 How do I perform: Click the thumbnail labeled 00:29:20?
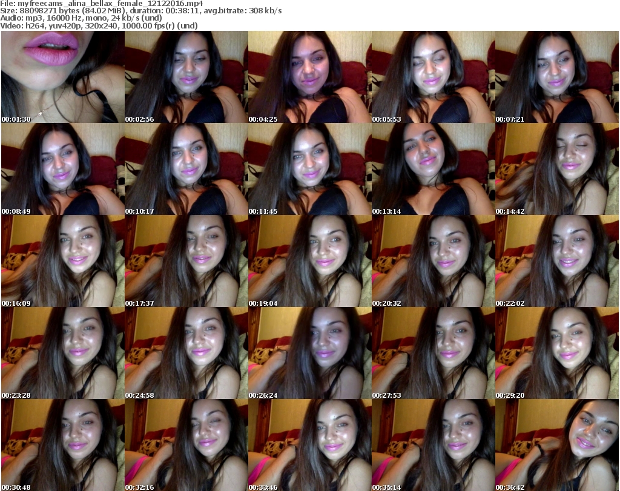tap(557, 353)
